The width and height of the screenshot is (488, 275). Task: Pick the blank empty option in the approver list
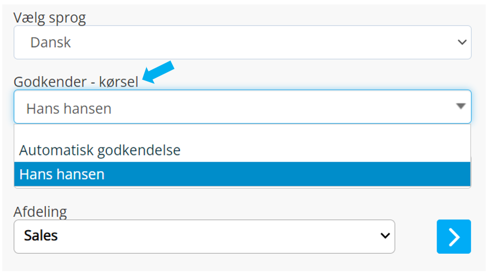point(242,131)
